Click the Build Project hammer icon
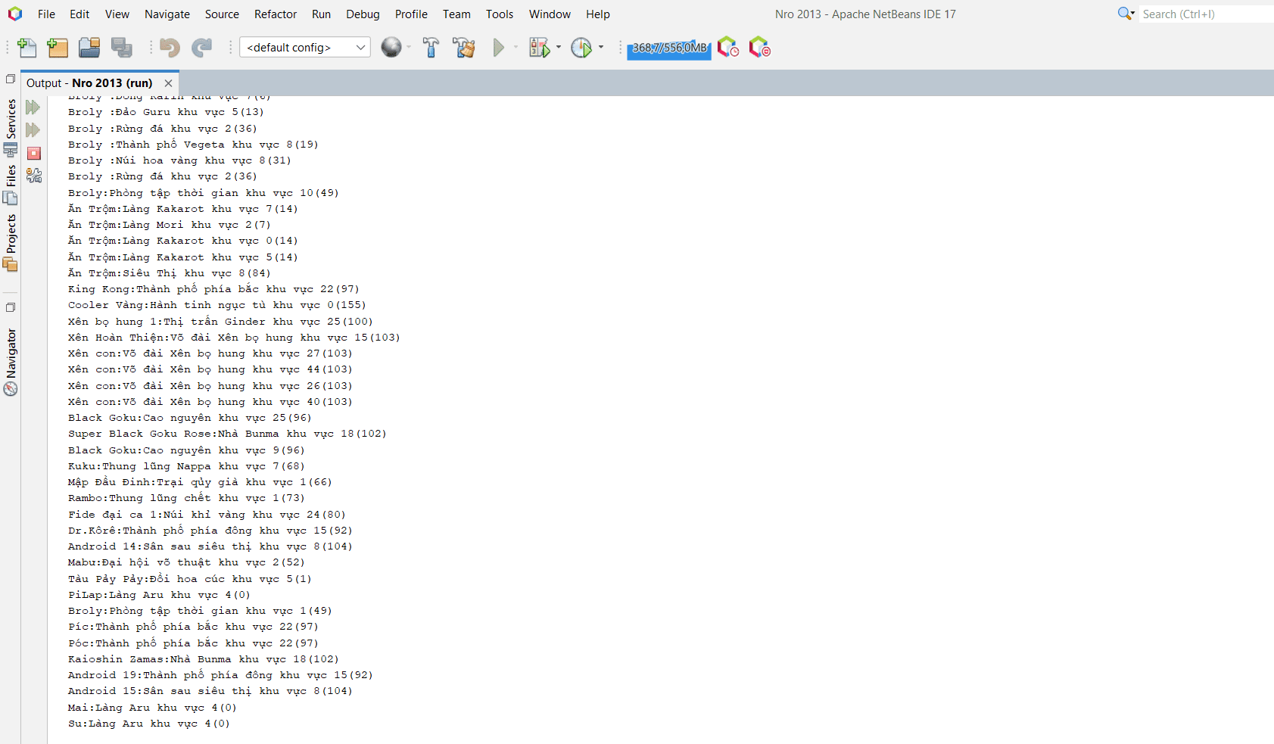1274x744 pixels. [431, 48]
